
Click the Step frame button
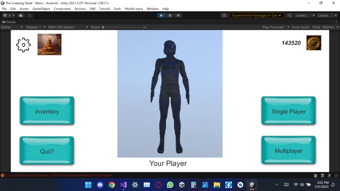(178, 15)
